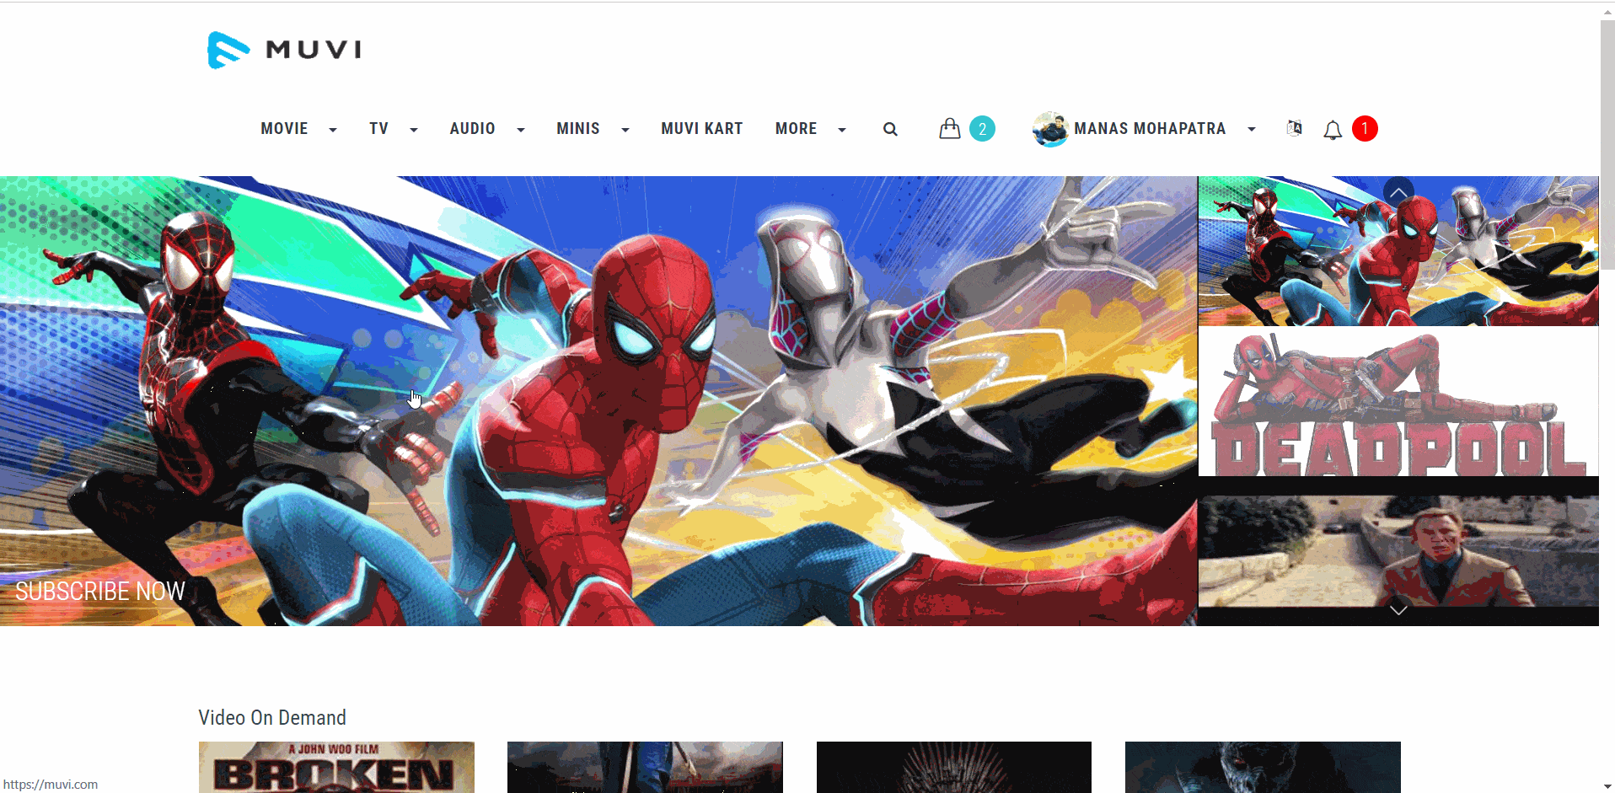Viewport: 1615px width, 793px height.
Task: Select the Deadpool banner thumbnail
Action: 1398,403
